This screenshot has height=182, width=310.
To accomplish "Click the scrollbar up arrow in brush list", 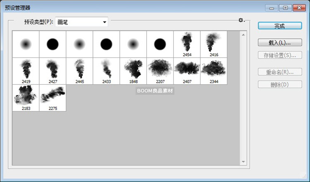I will coord(243,34).
